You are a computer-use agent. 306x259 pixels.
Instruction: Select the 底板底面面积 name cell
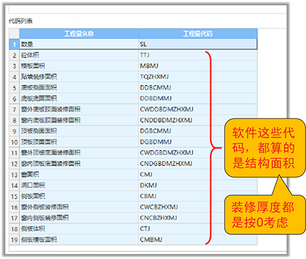(79, 98)
